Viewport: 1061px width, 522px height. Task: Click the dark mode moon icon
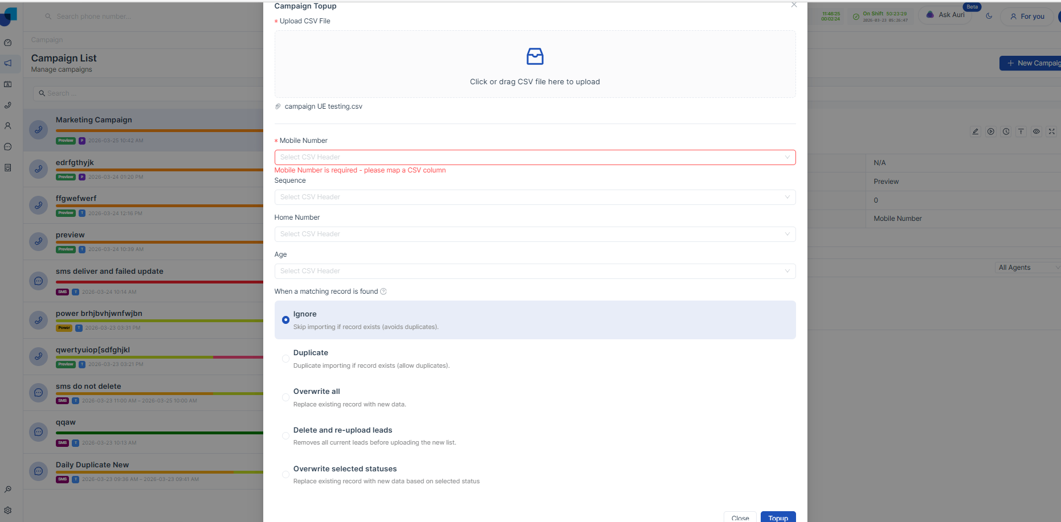tap(989, 16)
